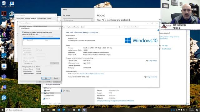Click the Initial size input field
Image resolution: width=200 pixels, height=112 pixels.
coord(41,55)
